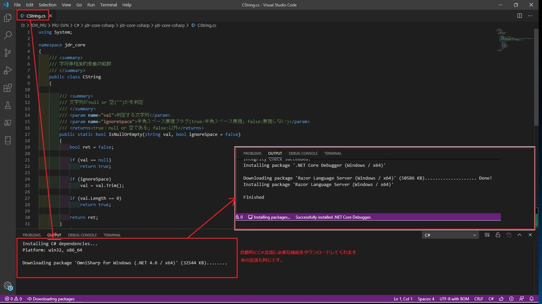Click Ln 1, Col 1 in status bar
This screenshot has width=542, height=304.
tap(403, 299)
